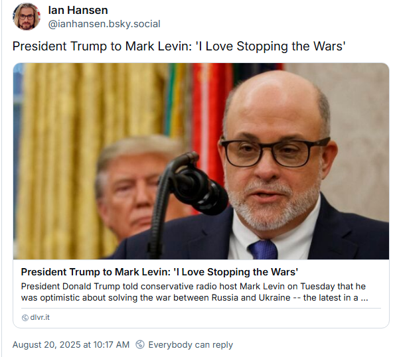Image resolution: width=395 pixels, height=357 pixels.
Task: Open the bold link card headline
Action: [x=159, y=272]
